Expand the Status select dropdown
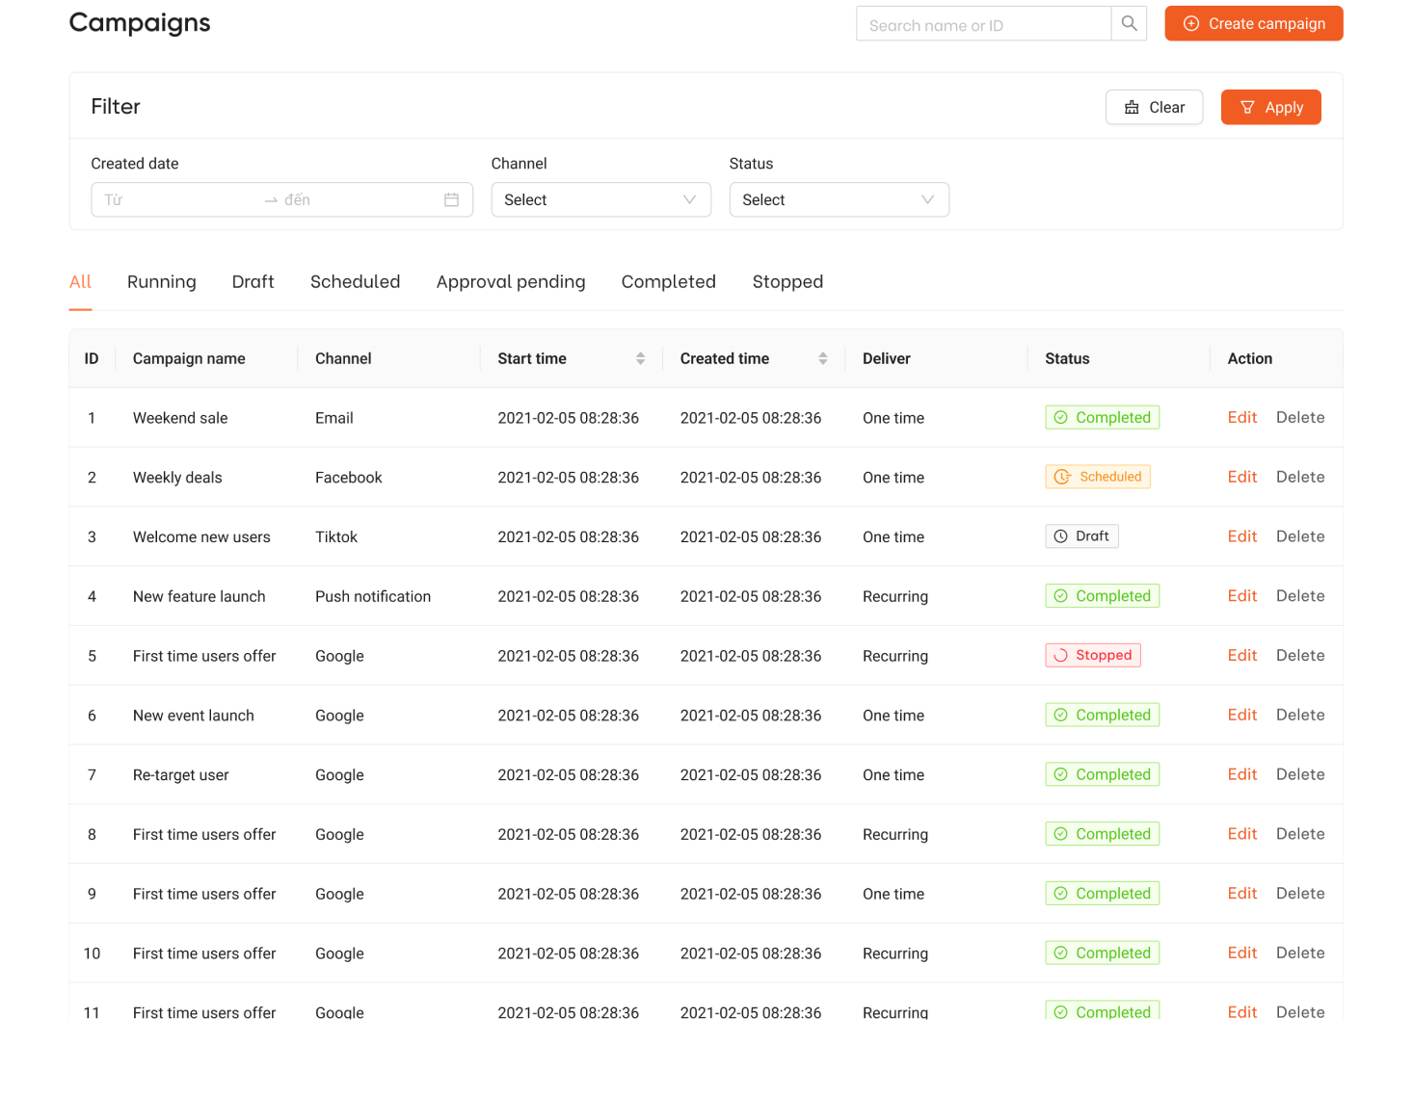Viewport: 1413px width, 1096px height. pyautogui.click(x=839, y=200)
